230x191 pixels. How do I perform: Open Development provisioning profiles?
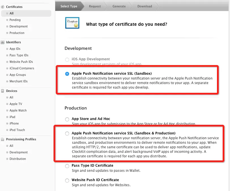pos(18,152)
